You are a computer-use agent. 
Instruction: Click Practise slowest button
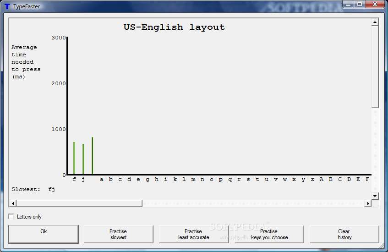pos(118,234)
